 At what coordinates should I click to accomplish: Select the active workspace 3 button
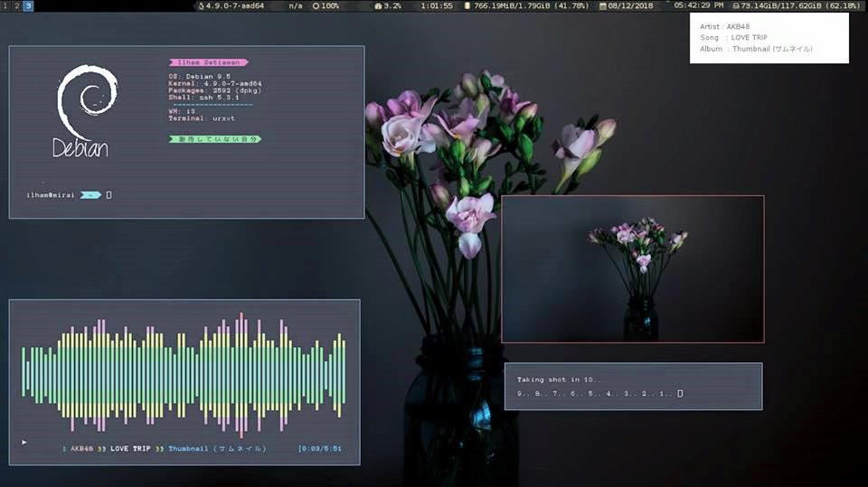(x=28, y=5)
